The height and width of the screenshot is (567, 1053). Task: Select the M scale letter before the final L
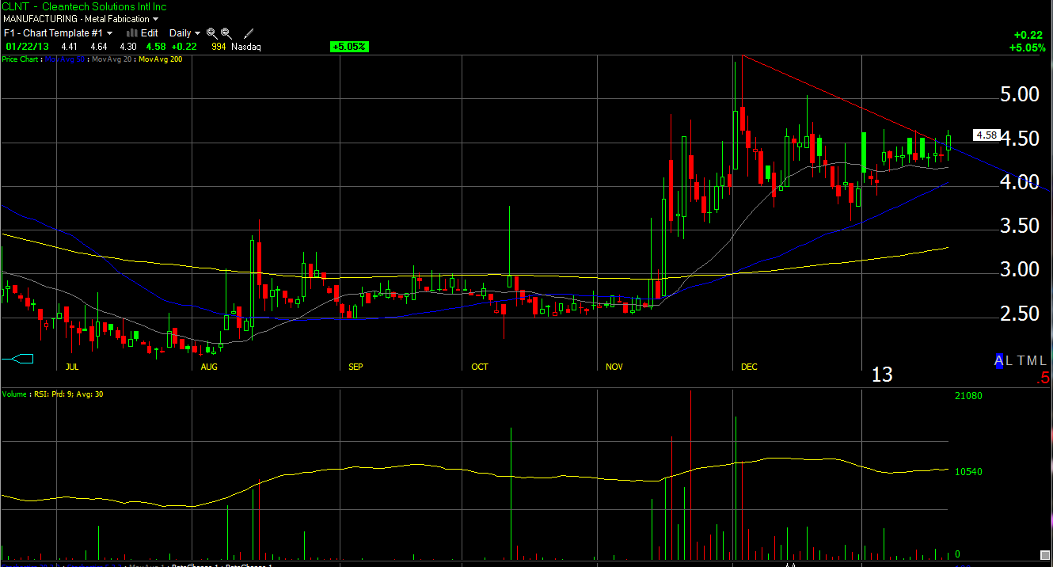pos(1032,360)
